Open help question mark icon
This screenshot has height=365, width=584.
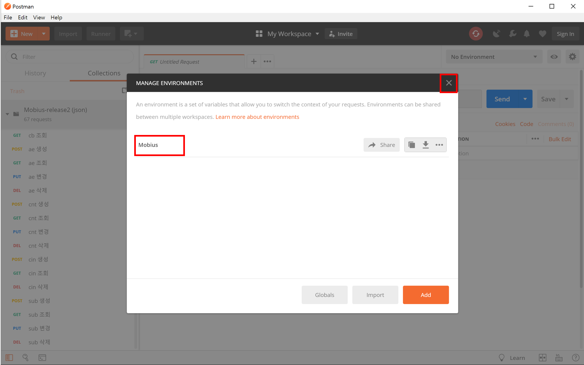tap(576, 358)
